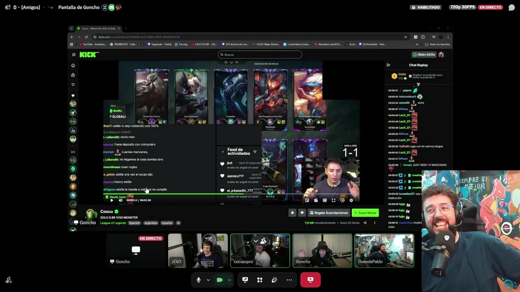Play the Kick VOD video

(x=112, y=200)
